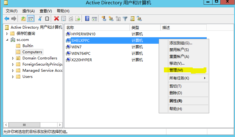Go up one level folder icon
The image size is (235, 137).
pos(23,19)
